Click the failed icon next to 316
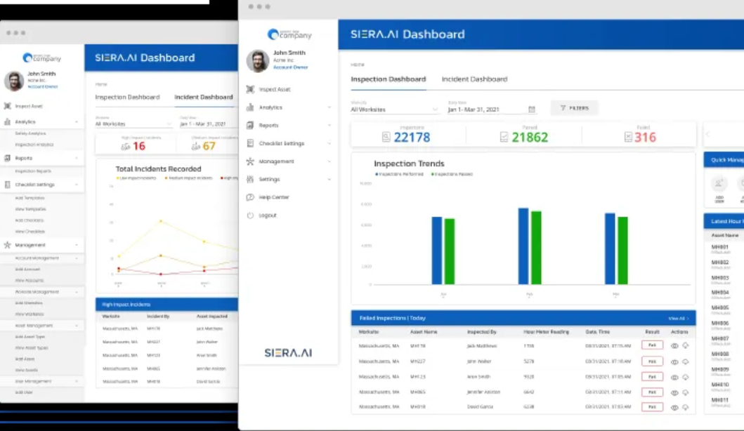744x431 pixels. pos(628,138)
